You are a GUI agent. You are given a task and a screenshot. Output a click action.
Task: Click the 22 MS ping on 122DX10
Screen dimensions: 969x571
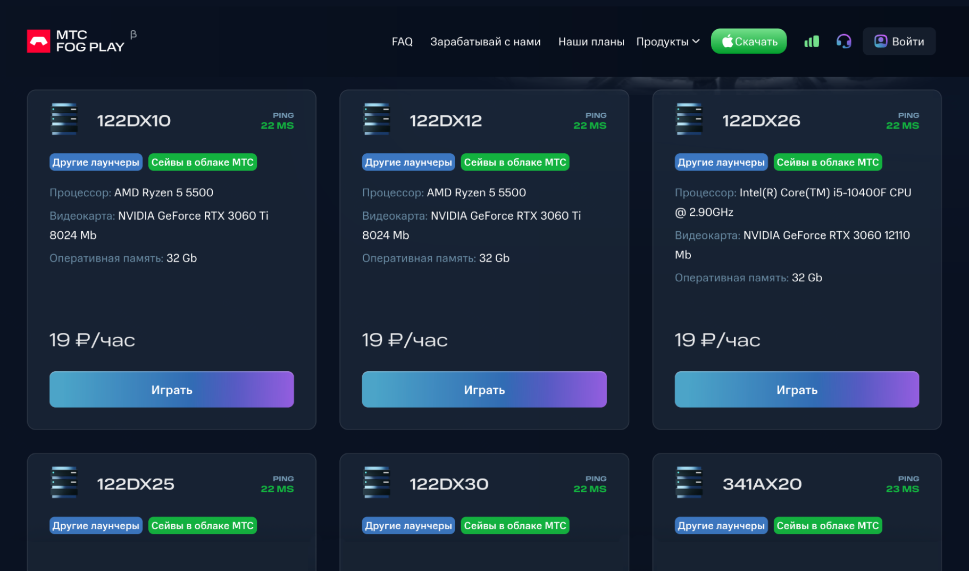point(277,125)
